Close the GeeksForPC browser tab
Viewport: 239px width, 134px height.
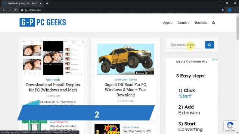click(x=41, y=3)
